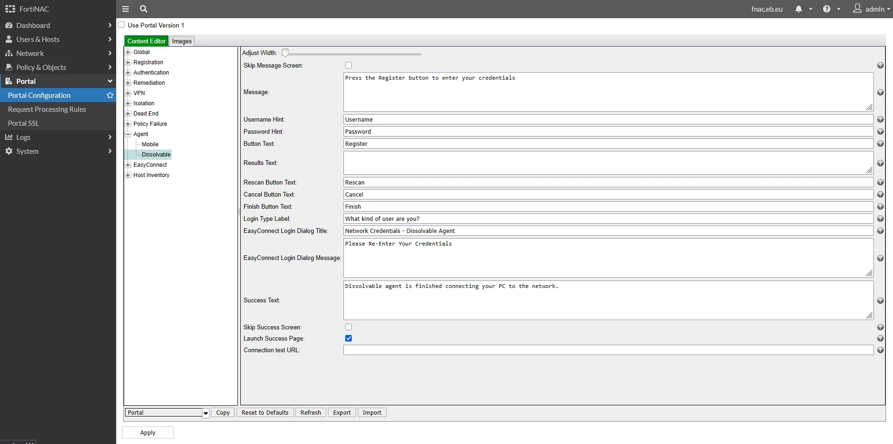Image resolution: width=893 pixels, height=444 pixels.
Task: Click the System gear icon in sidebar
Action: 9,151
